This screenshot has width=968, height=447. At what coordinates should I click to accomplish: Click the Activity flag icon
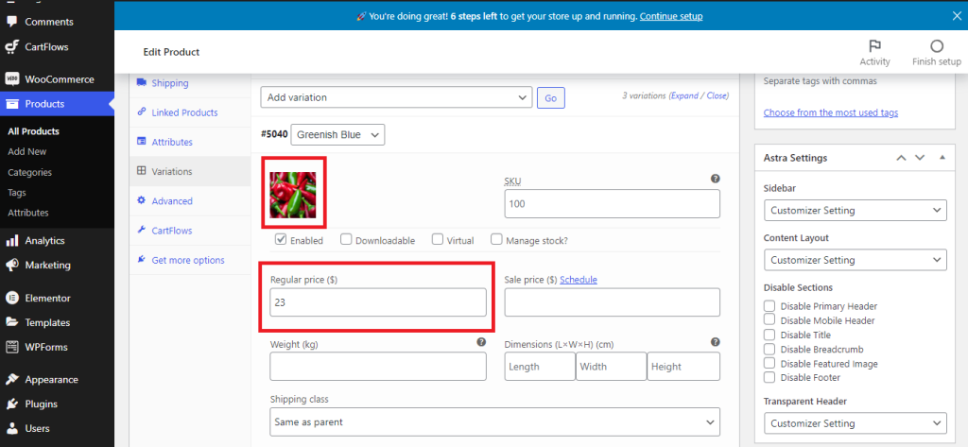874,46
